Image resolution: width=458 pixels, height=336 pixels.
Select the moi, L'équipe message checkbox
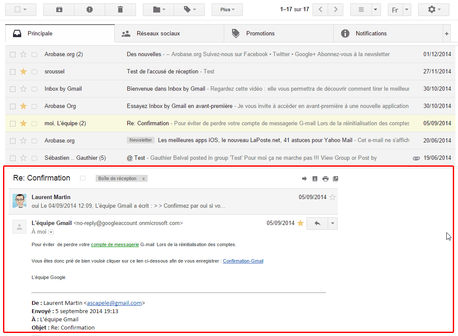click(x=13, y=124)
